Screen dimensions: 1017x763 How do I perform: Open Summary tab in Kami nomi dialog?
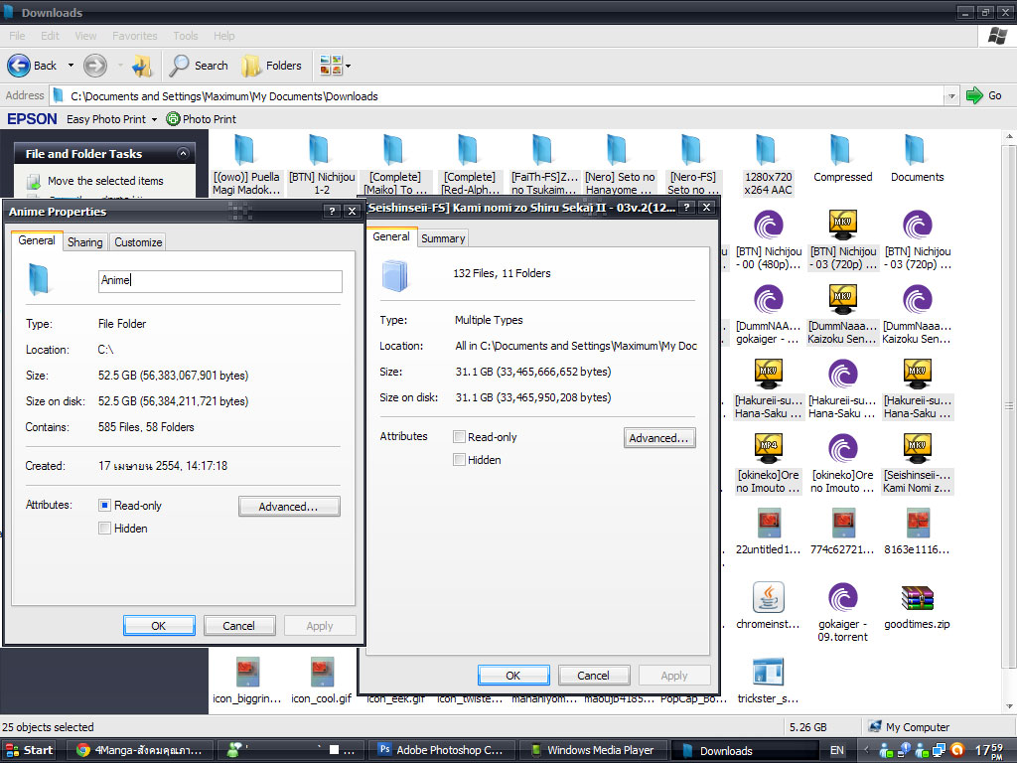[443, 238]
